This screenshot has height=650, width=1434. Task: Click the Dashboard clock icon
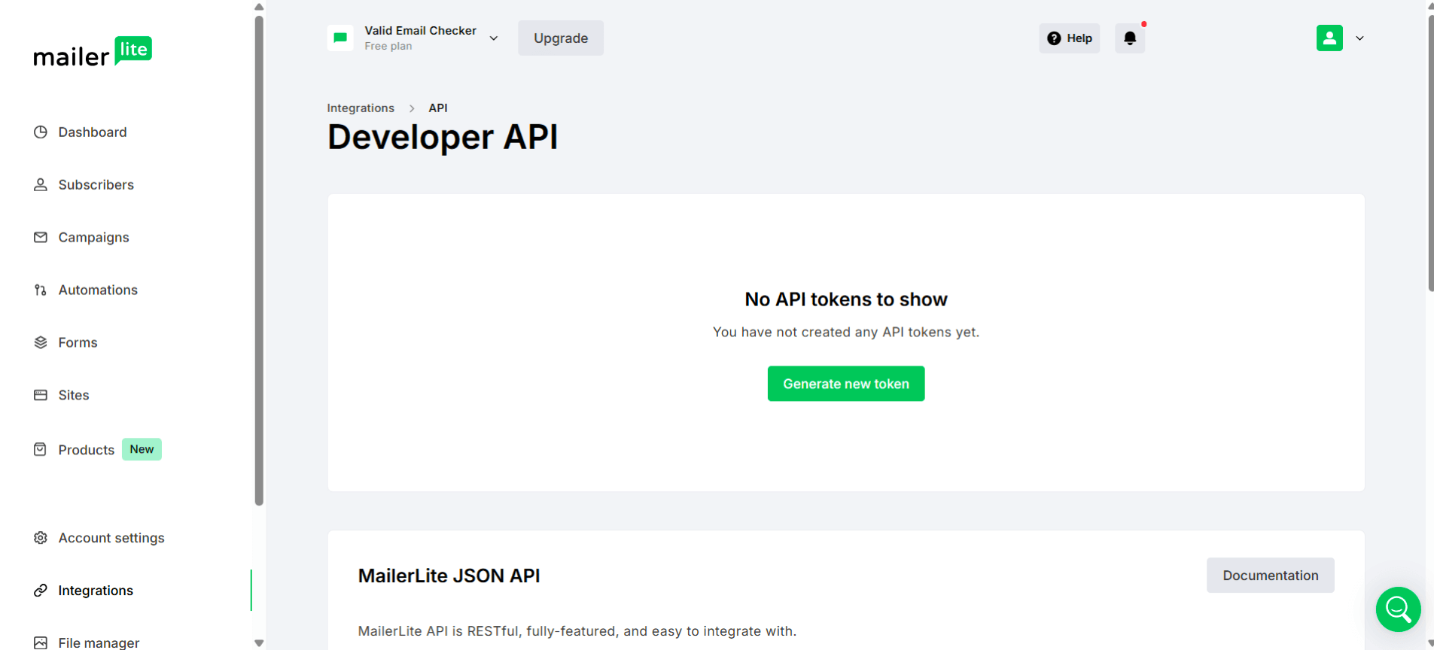41,132
